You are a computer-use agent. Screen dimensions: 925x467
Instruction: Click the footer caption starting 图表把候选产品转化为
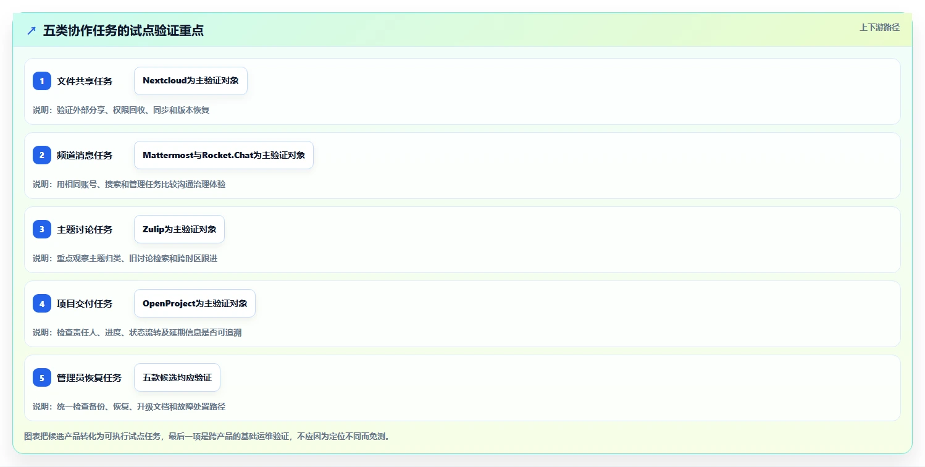click(207, 436)
